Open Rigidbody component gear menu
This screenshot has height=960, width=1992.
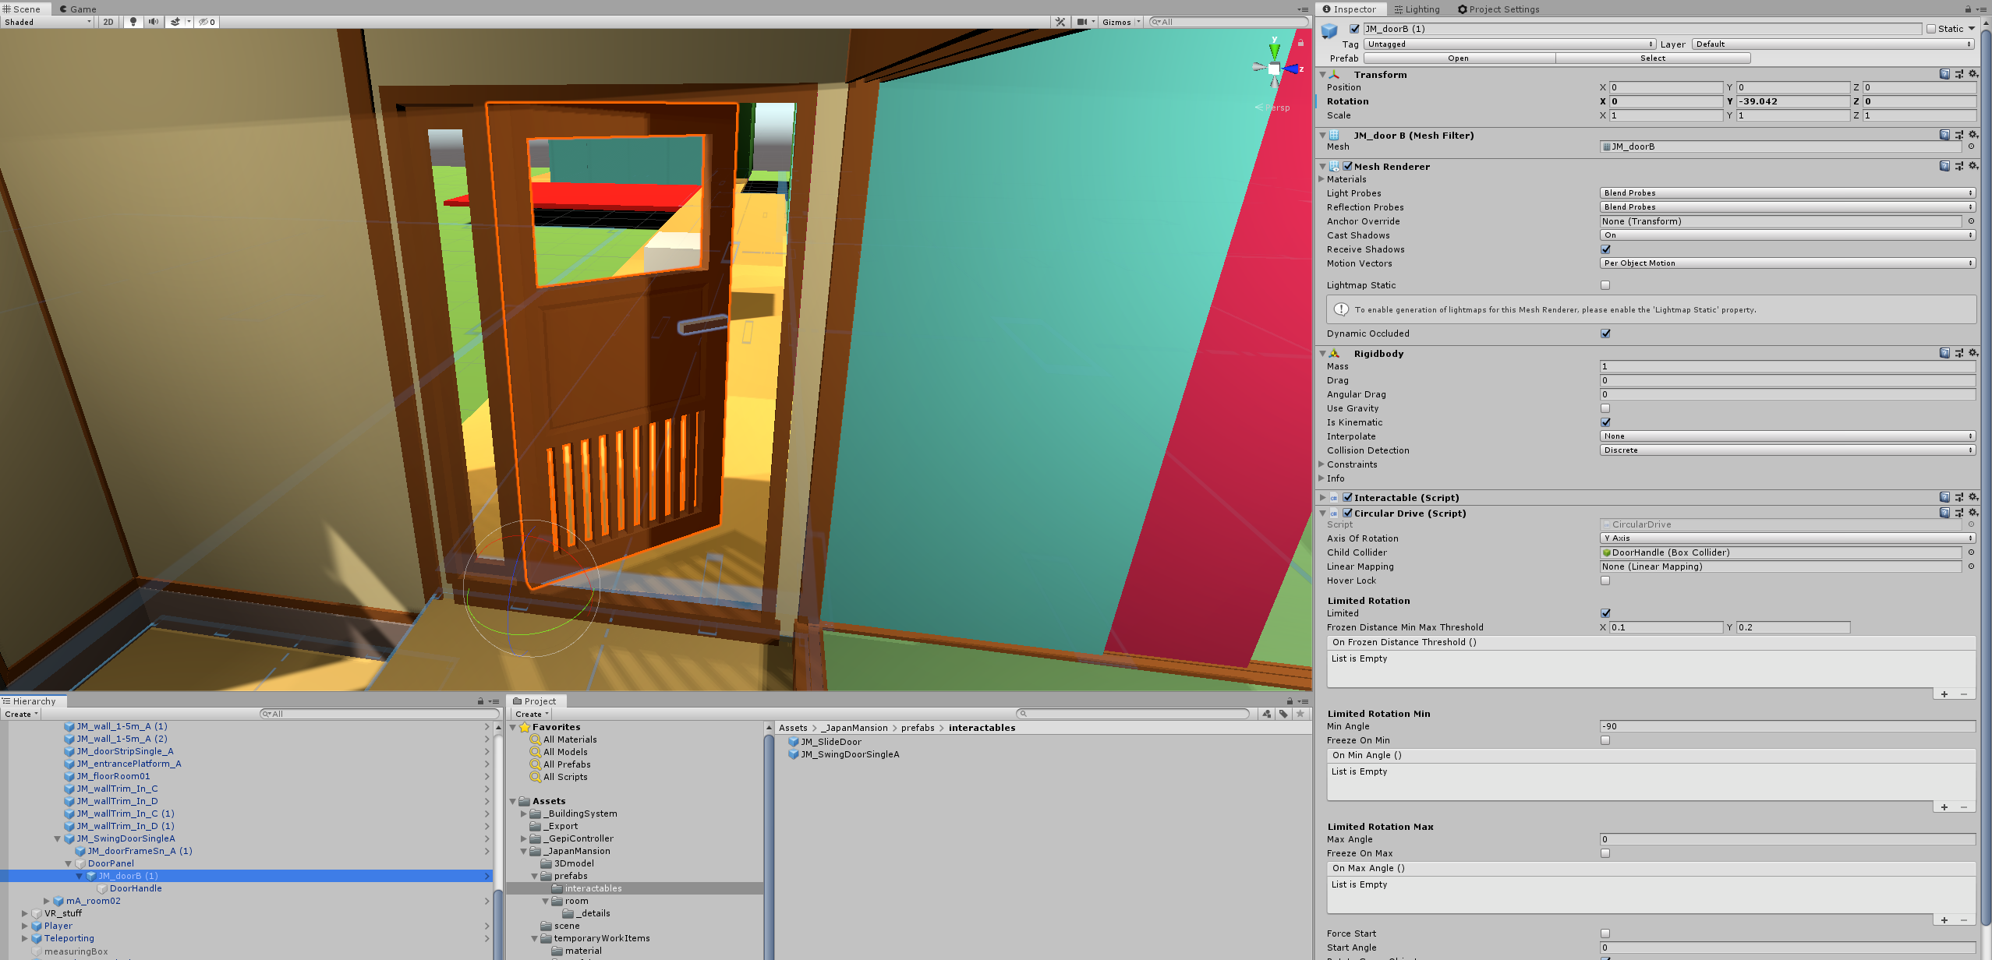point(1973,353)
